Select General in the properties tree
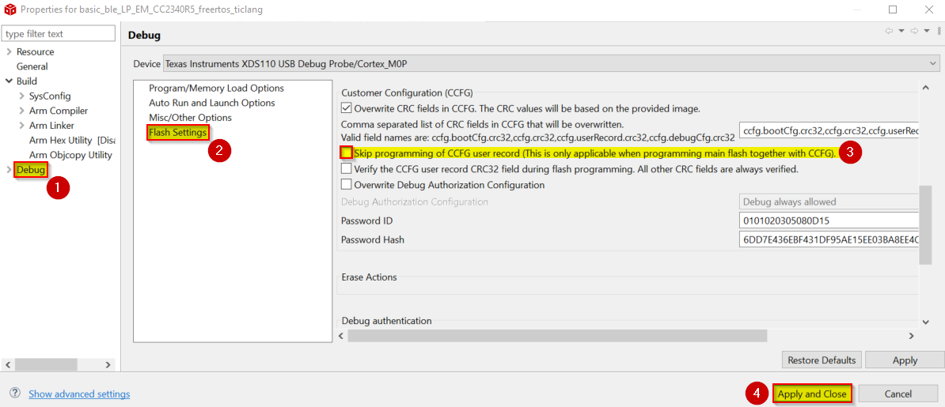Viewport: 945px width, 407px height. point(32,66)
